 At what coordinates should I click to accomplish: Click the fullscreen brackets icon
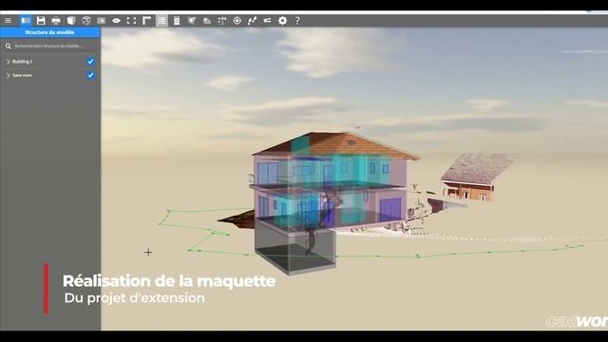[x=131, y=21]
